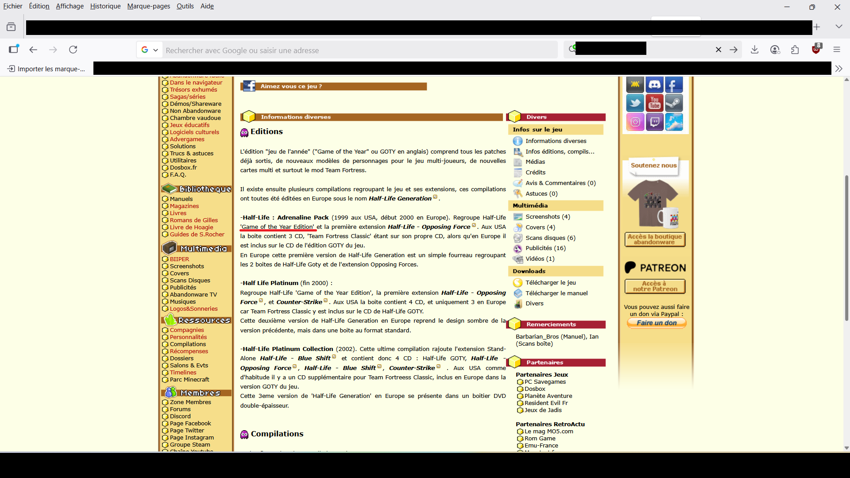Click Importer les marque-pages bookmark
This screenshot has height=478, width=850.
coord(46,69)
